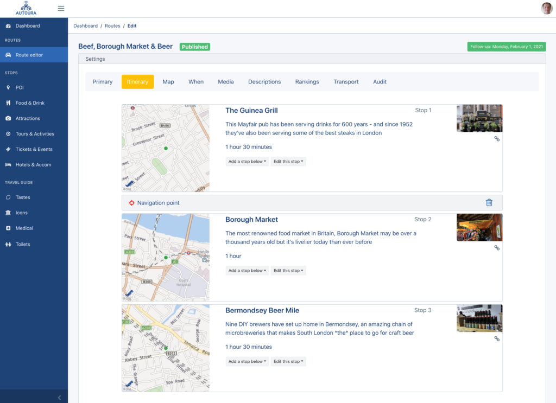Open 'Edit this stop' for The Guinea Grill
This screenshot has height=403, width=556.
[x=288, y=162]
